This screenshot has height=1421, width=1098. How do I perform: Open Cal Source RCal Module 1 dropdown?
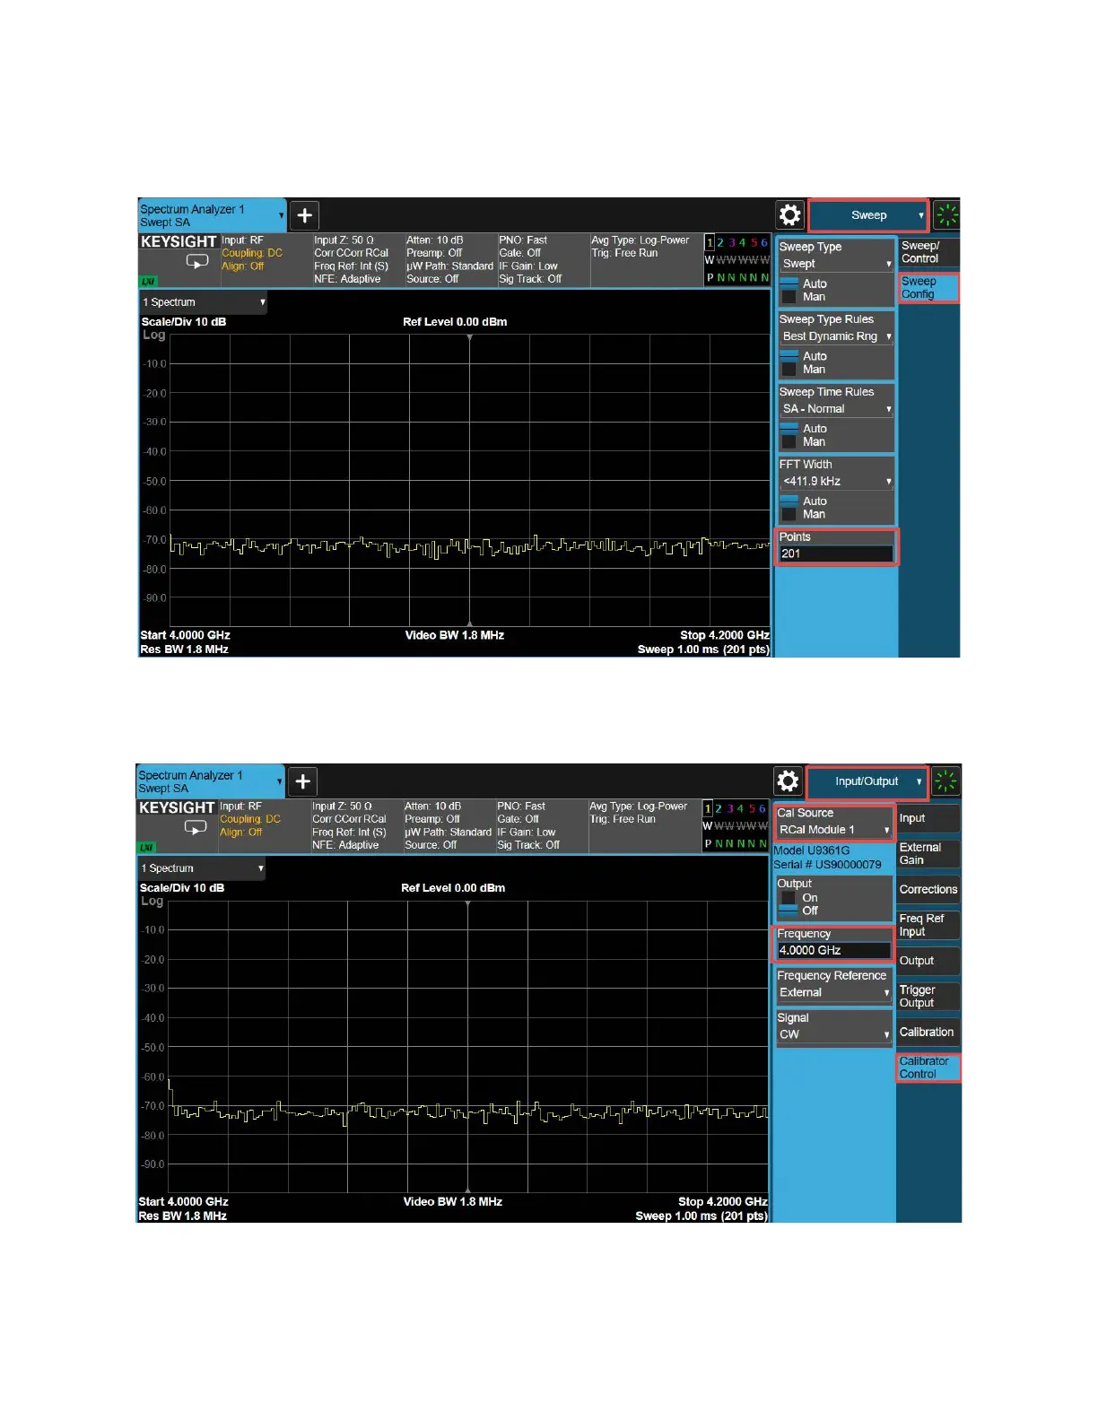[x=833, y=830]
